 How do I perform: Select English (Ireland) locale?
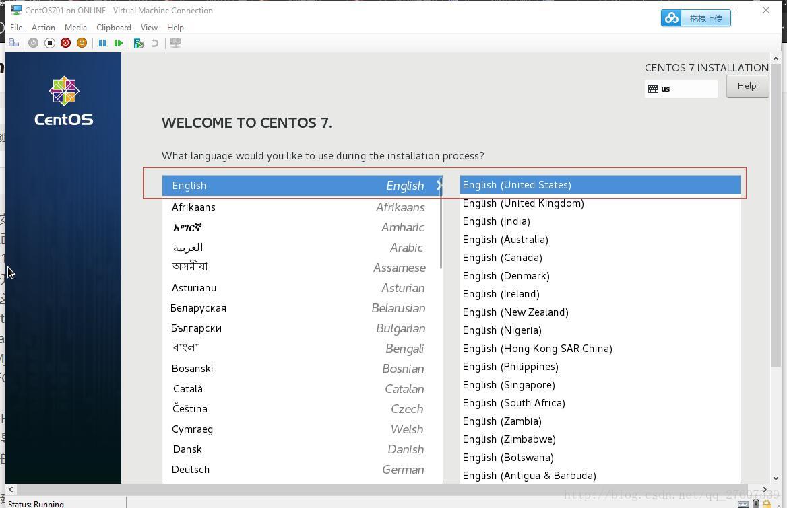[600, 293]
